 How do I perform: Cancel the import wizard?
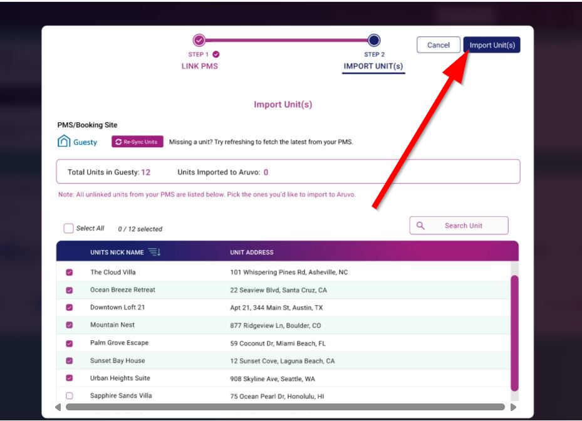point(439,45)
